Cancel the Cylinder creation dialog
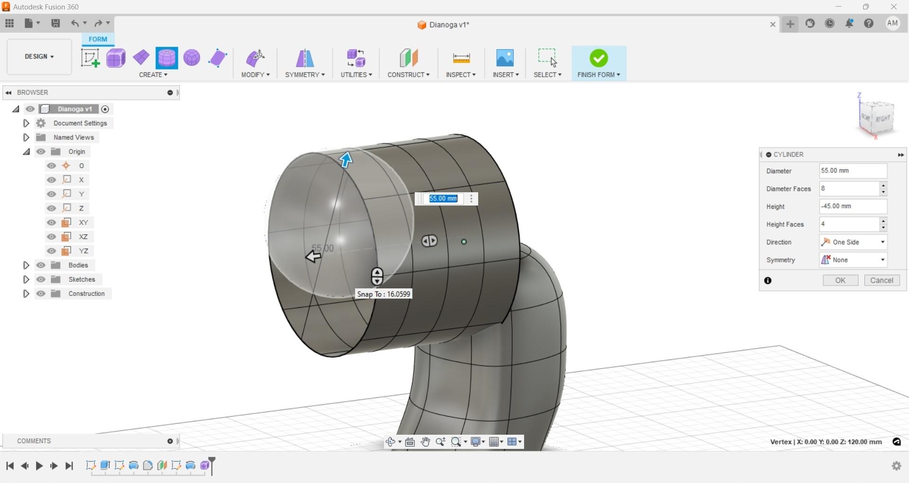Image resolution: width=909 pixels, height=483 pixels. [x=882, y=280]
